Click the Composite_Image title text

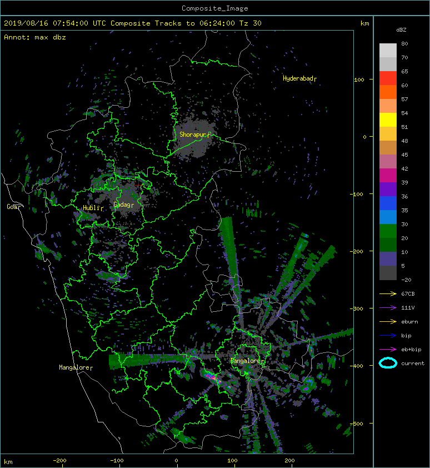[215, 8]
